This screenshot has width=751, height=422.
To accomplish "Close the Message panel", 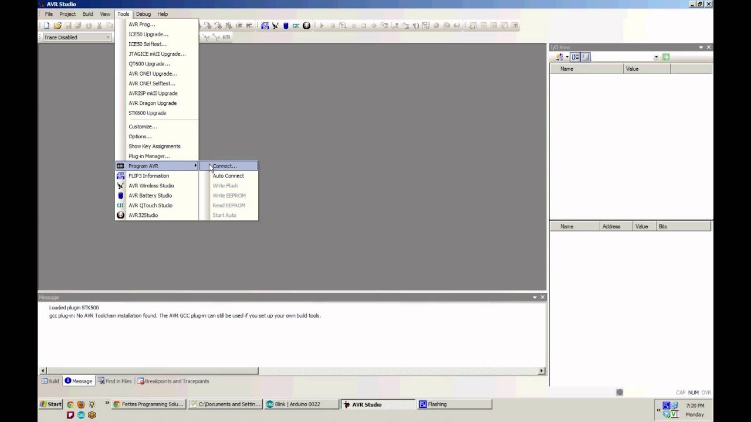I will pyautogui.click(x=543, y=298).
